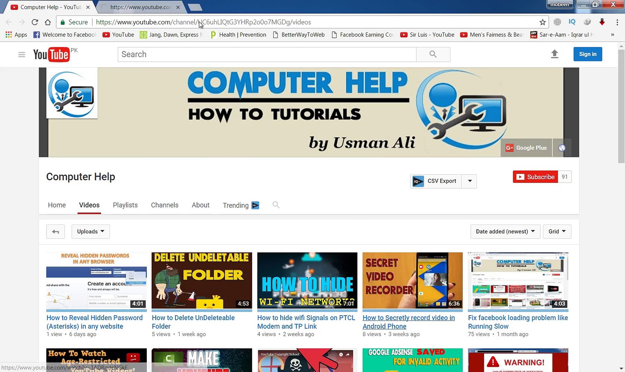Click the Google Plus button on the banner
This screenshot has height=372, width=625.
[526, 147]
